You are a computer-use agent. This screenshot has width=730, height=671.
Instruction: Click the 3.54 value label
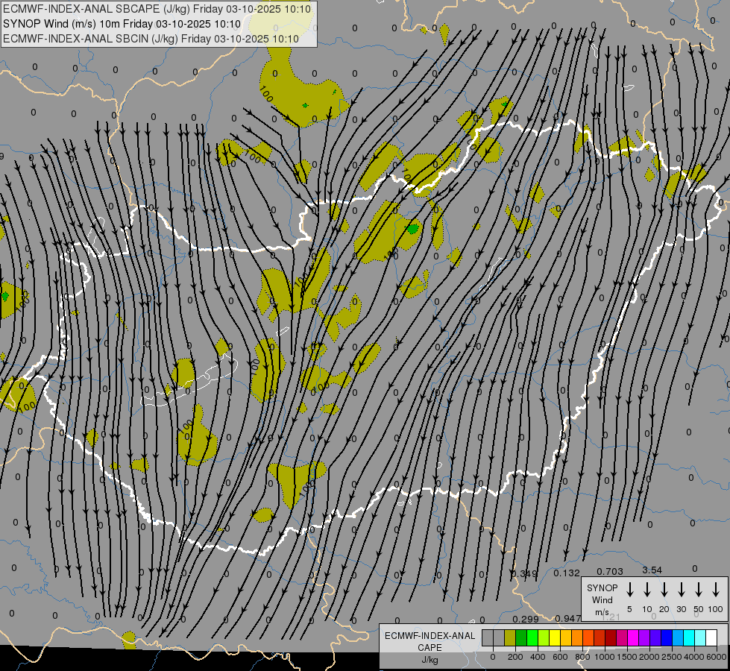pyautogui.click(x=652, y=570)
